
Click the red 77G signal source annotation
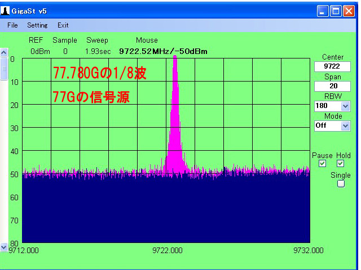91,97
